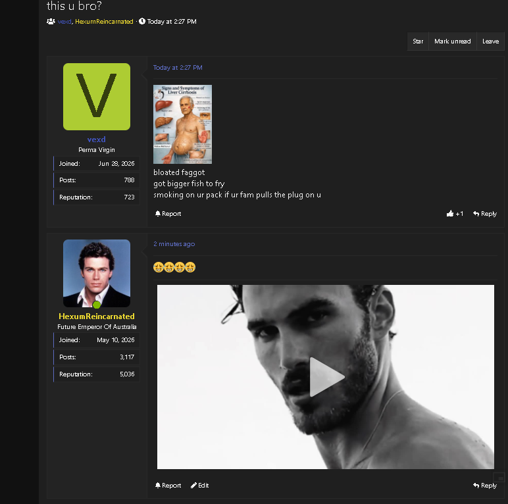Image resolution: width=508 pixels, height=504 pixels.
Task: Click the laughing emoji row
Action: pos(174,267)
